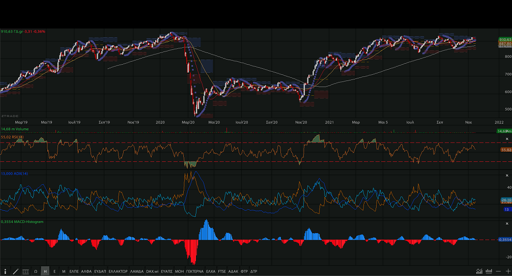Switch to the ΕΥΔΑΠ symbol

point(100,271)
